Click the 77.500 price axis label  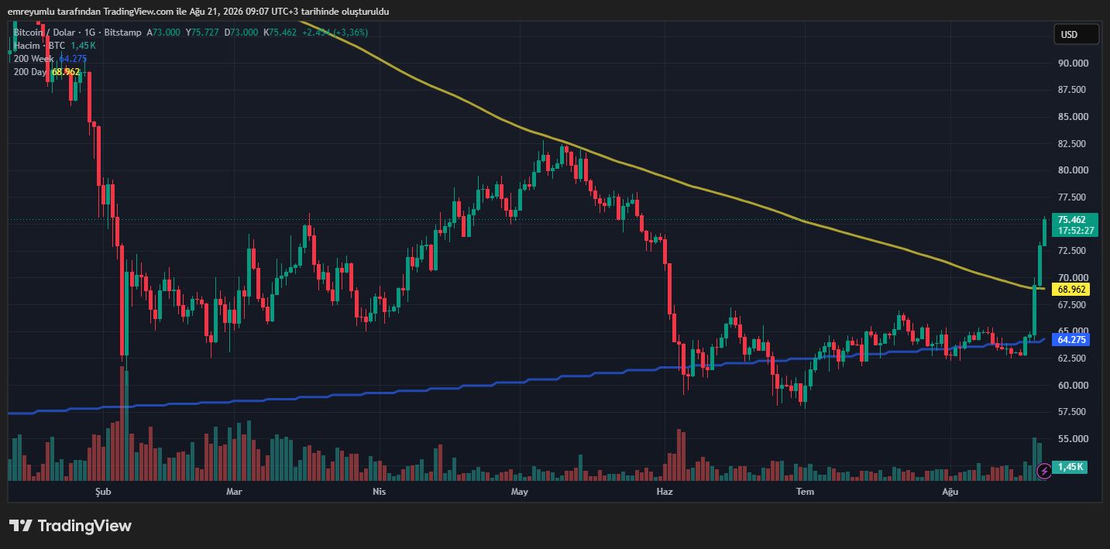1073,197
